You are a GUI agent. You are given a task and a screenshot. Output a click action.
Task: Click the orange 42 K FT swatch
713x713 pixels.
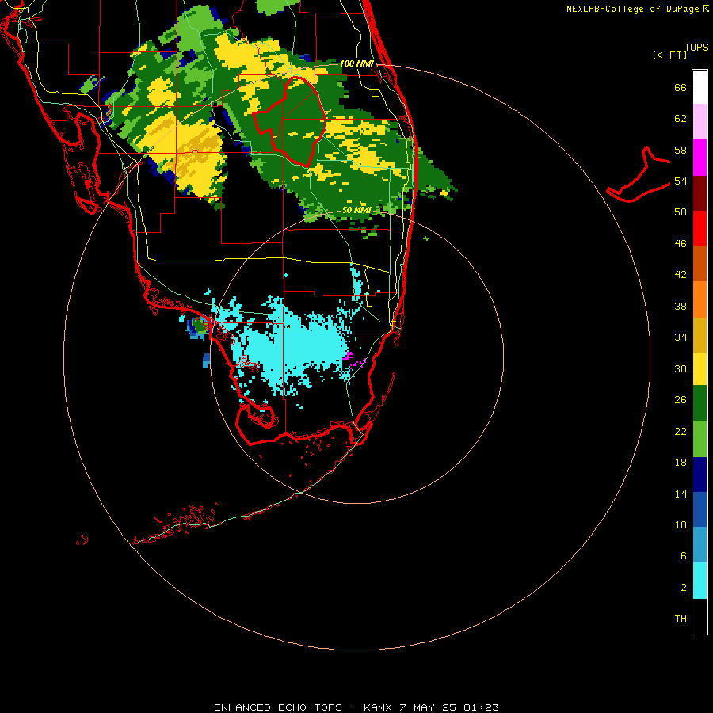700,299
